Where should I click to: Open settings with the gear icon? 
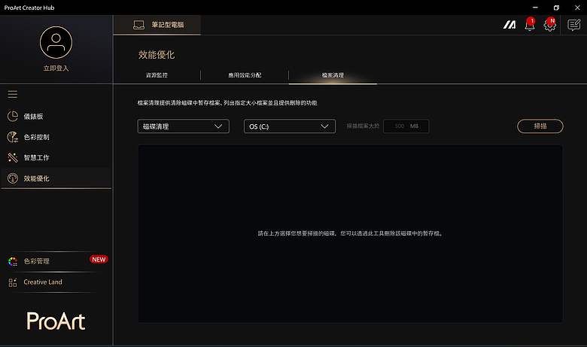pos(550,25)
